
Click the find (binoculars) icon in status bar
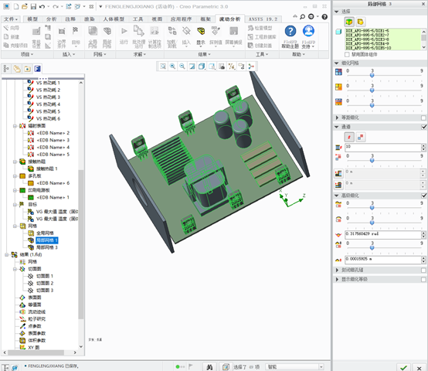pos(209,367)
